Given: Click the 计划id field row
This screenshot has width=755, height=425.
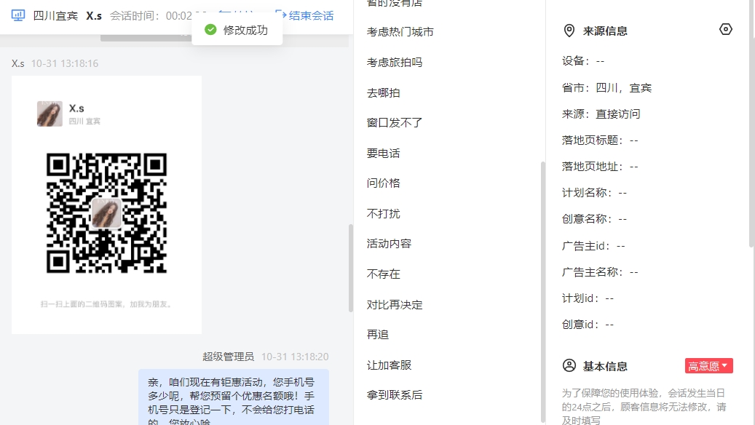Looking at the screenshot, I should tap(588, 298).
